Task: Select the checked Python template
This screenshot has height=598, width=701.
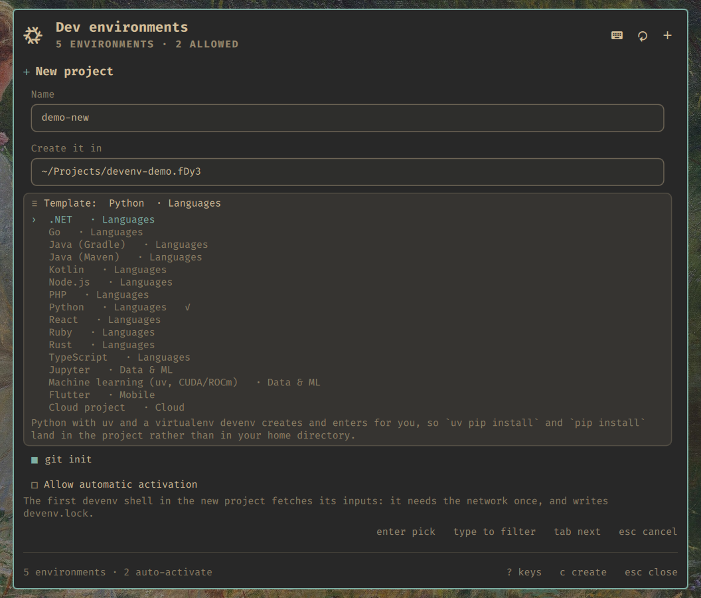Action: point(347,307)
